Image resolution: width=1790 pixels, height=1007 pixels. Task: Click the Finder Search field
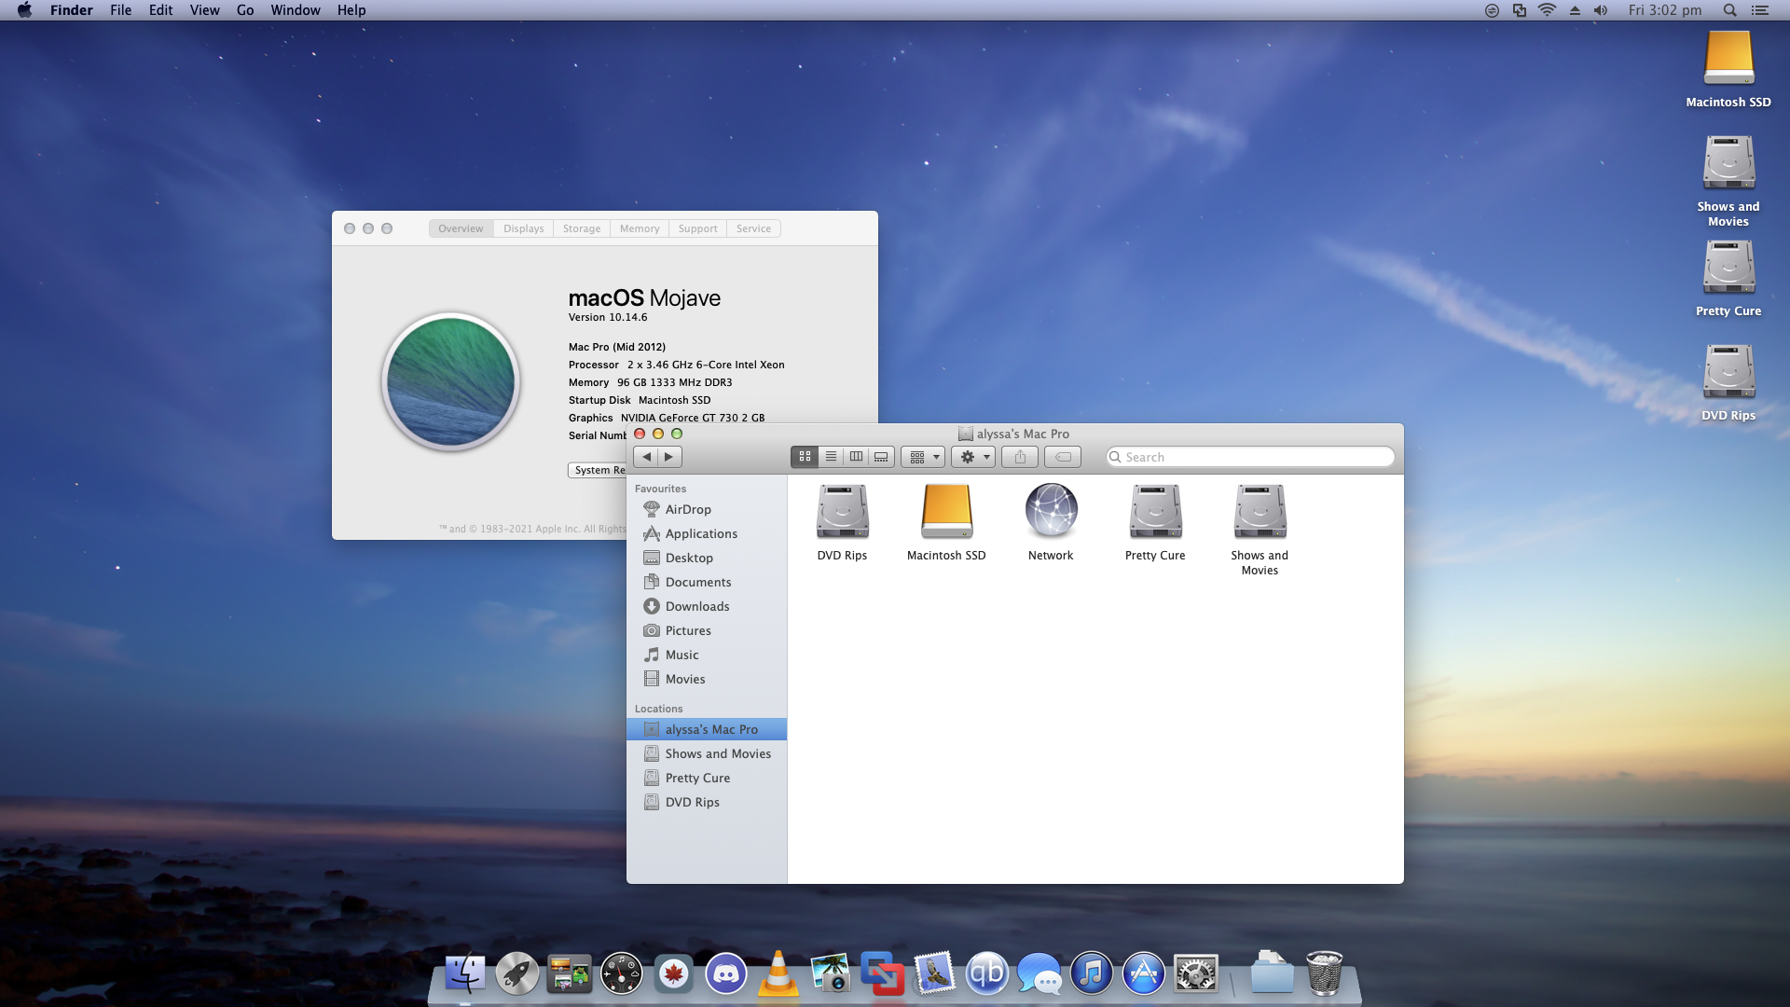tap(1250, 457)
